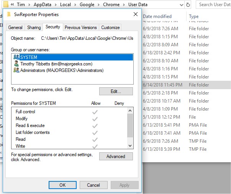Click User Data in the address breadcrumb

[138, 5]
